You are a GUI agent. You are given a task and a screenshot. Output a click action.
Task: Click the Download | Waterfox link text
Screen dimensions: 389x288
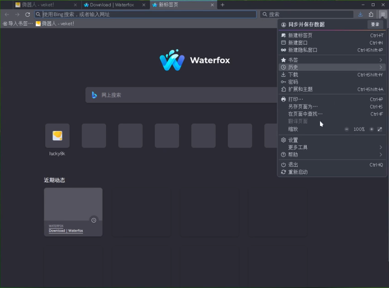coord(66,231)
